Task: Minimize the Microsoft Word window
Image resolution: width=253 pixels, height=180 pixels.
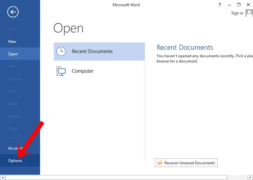Action: pos(229,5)
